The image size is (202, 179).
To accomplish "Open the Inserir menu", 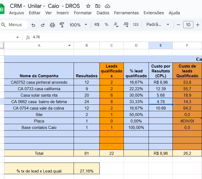I will 63,13.
